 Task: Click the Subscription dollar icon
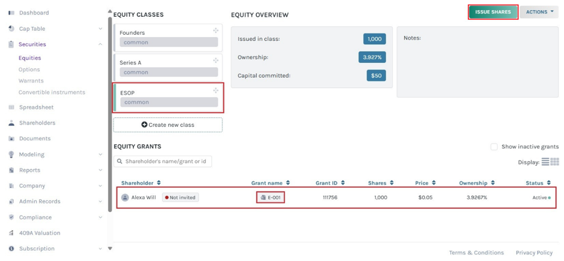pyautogui.click(x=11, y=248)
